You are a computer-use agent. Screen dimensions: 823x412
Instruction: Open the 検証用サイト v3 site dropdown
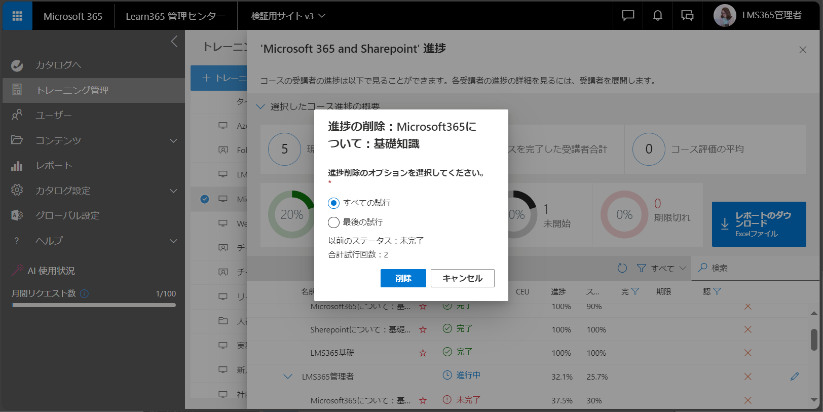(x=288, y=16)
